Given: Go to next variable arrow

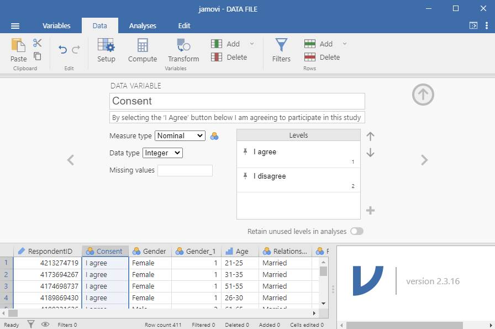Looking at the screenshot, I should coord(424,160).
